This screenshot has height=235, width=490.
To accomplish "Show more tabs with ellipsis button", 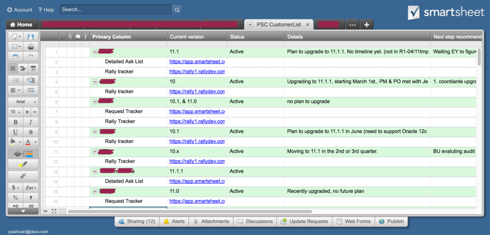I will coord(352,25).
